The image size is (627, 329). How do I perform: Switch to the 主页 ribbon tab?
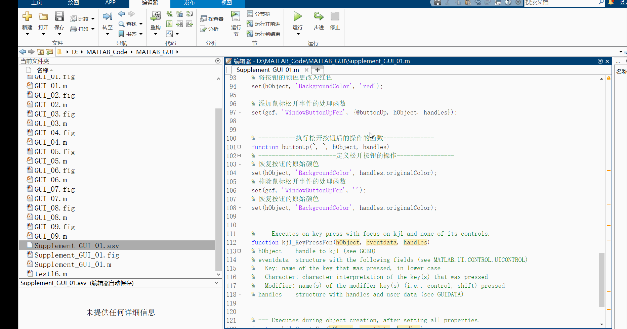click(36, 3)
